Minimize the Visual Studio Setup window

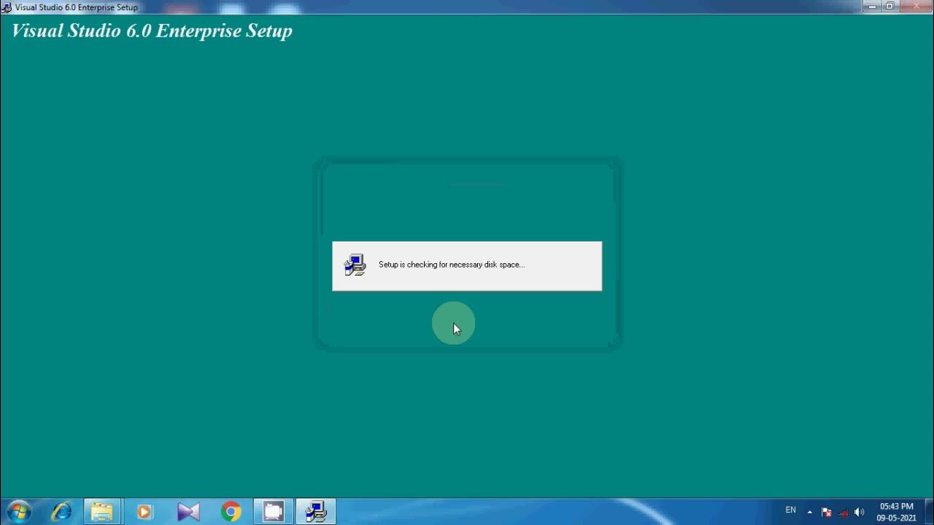tap(871, 6)
